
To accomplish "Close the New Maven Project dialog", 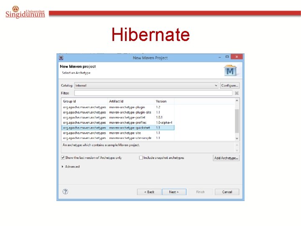I will coord(237,56).
